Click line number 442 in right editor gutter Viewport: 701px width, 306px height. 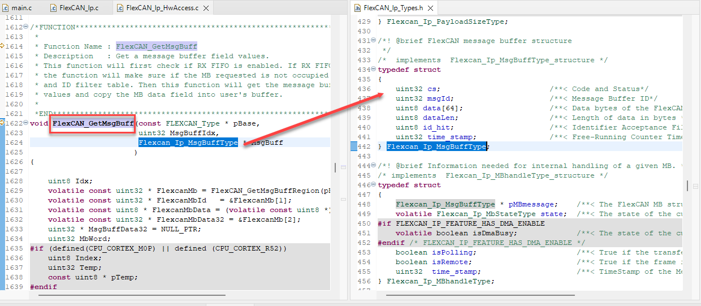(365, 146)
